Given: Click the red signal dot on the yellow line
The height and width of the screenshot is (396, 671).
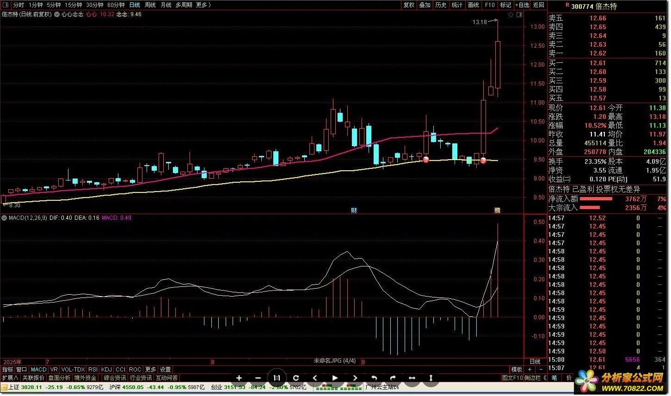Looking at the screenshot, I should point(426,160).
